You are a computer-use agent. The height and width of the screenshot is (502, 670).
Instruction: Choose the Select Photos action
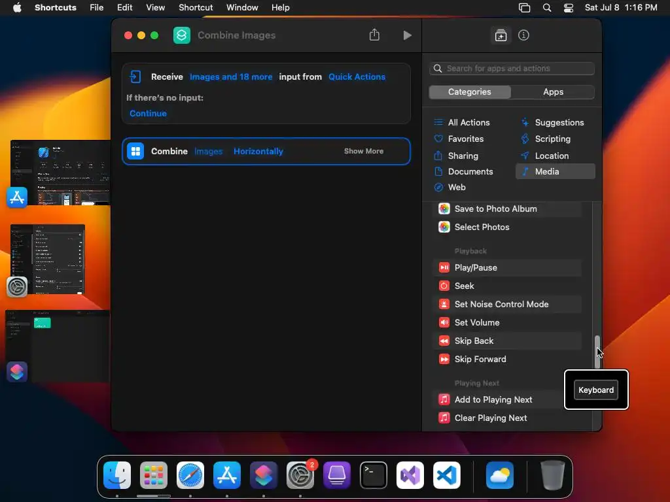(x=507, y=227)
